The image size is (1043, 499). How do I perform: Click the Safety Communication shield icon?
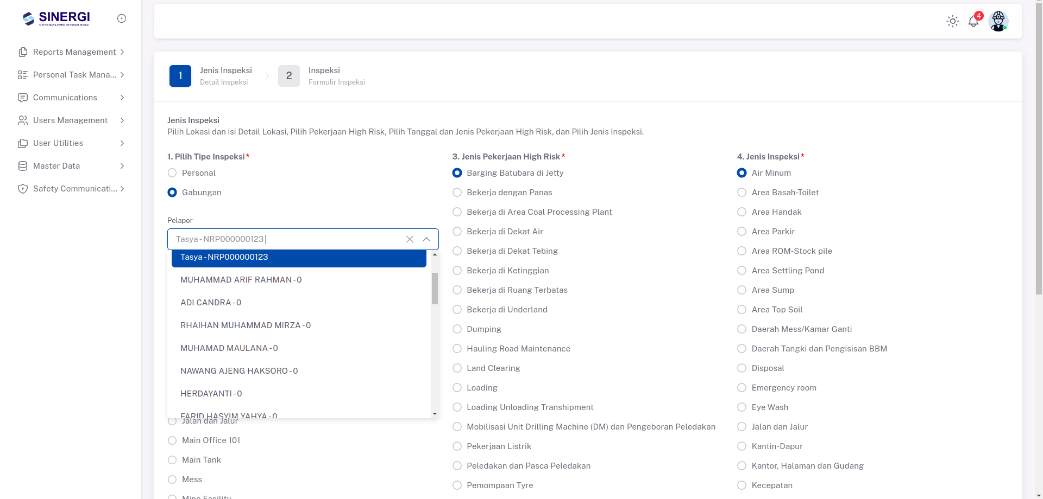click(23, 189)
